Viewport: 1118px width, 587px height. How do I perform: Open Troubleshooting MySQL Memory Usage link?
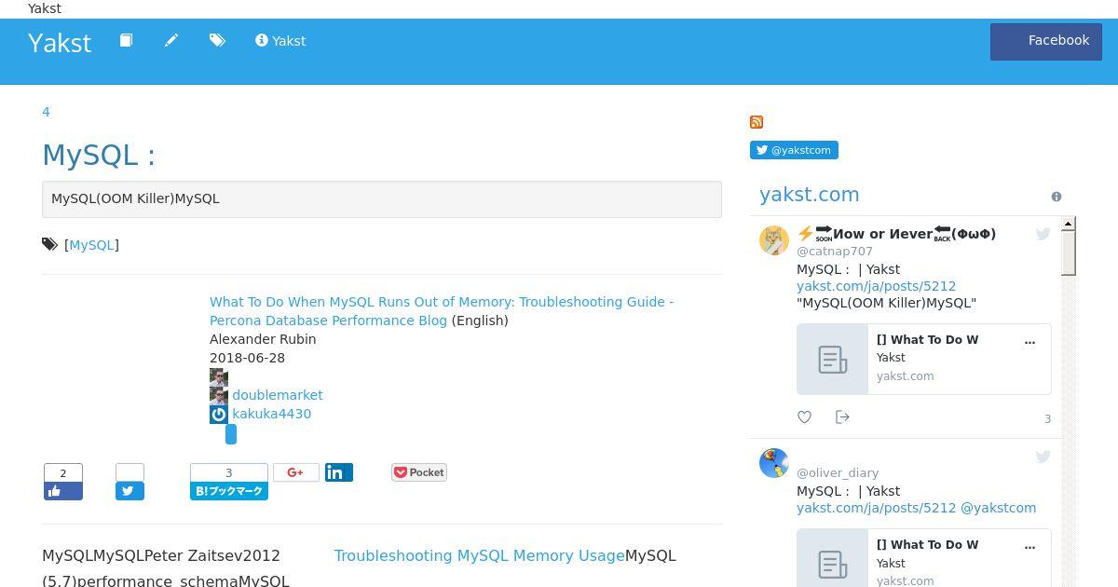point(479,555)
